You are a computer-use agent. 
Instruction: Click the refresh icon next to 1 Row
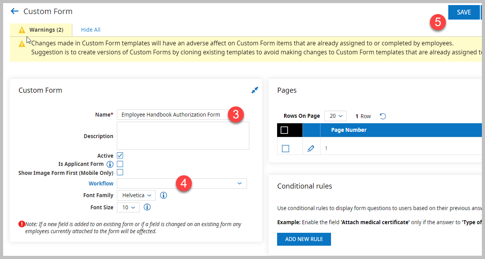click(383, 116)
